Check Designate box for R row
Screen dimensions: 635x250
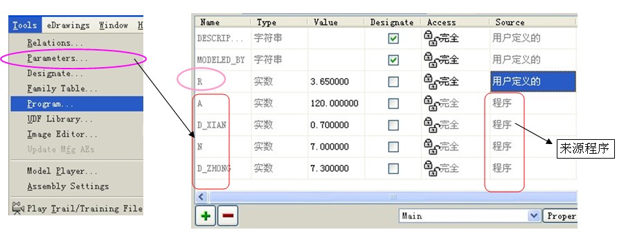click(393, 82)
